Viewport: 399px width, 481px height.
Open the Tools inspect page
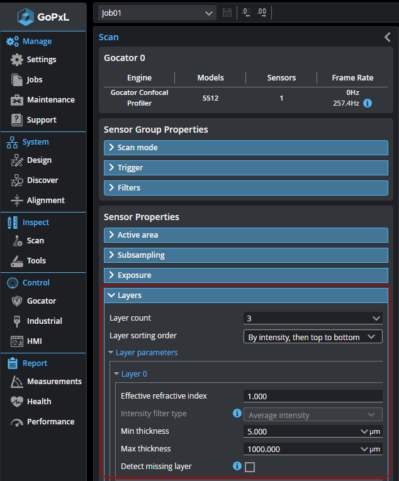pos(36,261)
